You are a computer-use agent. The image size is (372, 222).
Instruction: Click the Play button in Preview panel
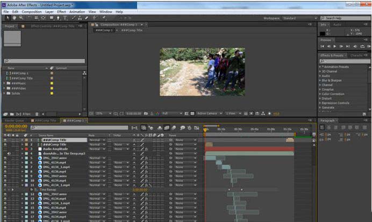[x=334, y=46]
